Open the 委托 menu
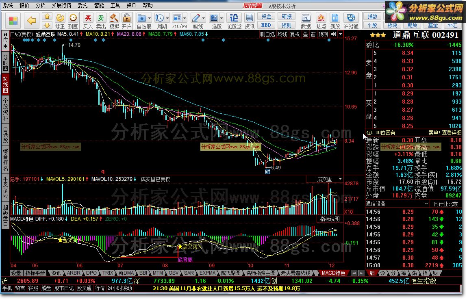The height and width of the screenshot is (299, 467). coord(83,5)
